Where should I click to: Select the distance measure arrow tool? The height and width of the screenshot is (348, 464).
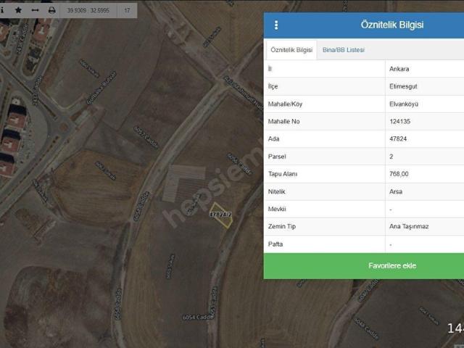click(x=35, y=10)
